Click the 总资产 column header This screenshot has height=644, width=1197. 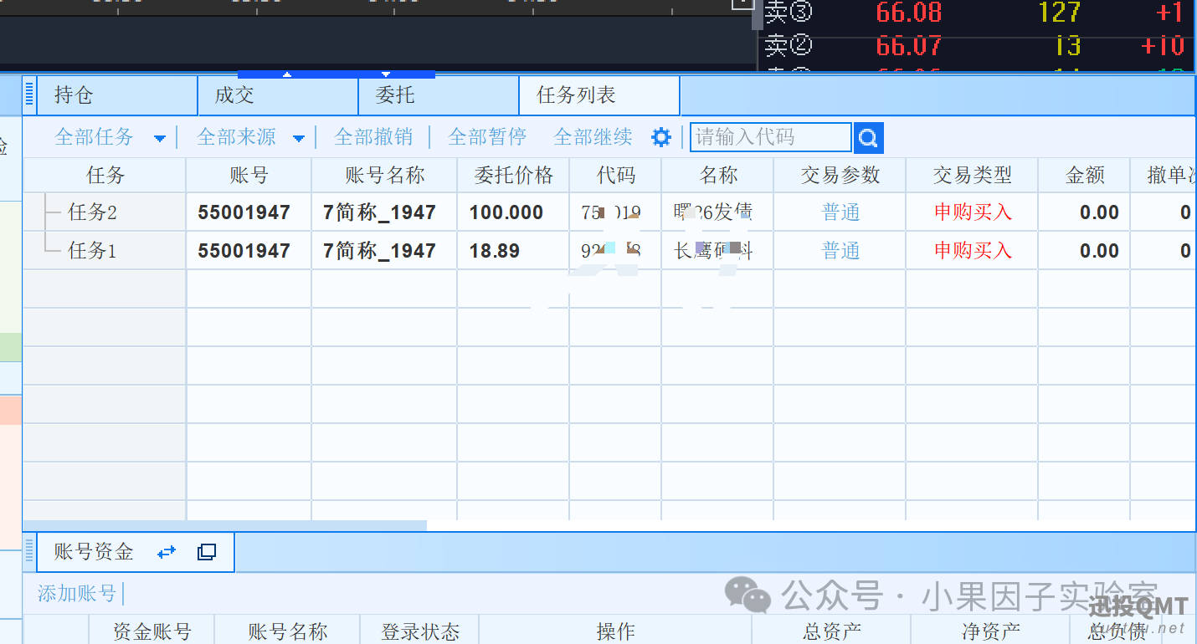coord(831,631)
